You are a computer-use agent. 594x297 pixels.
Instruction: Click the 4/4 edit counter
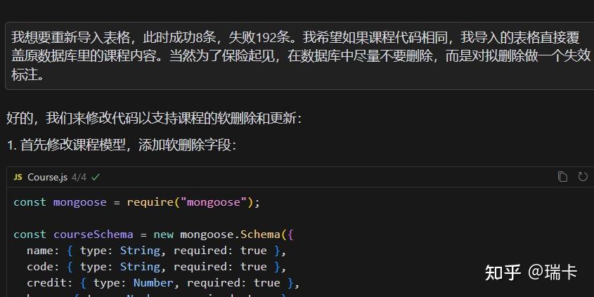point(78,177)
